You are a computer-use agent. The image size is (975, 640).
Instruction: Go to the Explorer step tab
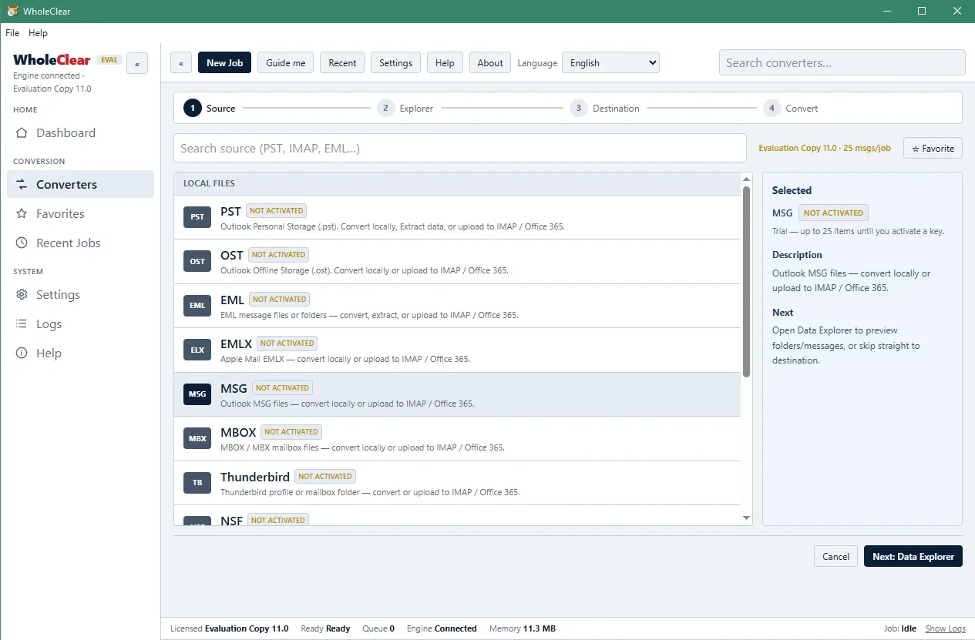(405, 109)
